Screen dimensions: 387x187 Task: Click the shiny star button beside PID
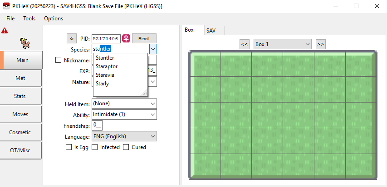point(71,38)
